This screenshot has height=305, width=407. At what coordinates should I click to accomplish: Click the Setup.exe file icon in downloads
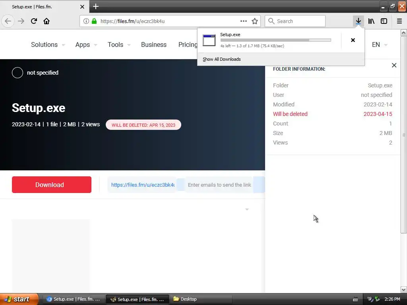[x=209, y=41]
